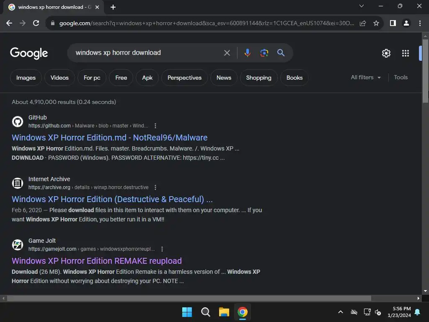
Task: Open Windows taskbar search
Action: pos(205,312)
